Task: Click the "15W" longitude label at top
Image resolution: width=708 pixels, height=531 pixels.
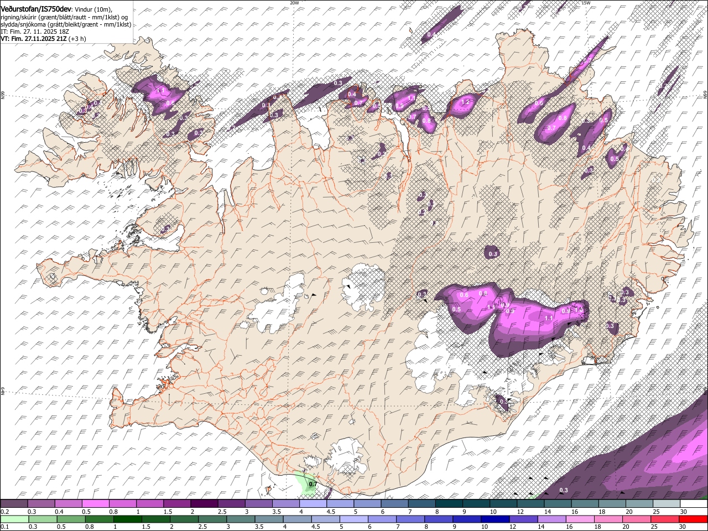Action: 586,3
